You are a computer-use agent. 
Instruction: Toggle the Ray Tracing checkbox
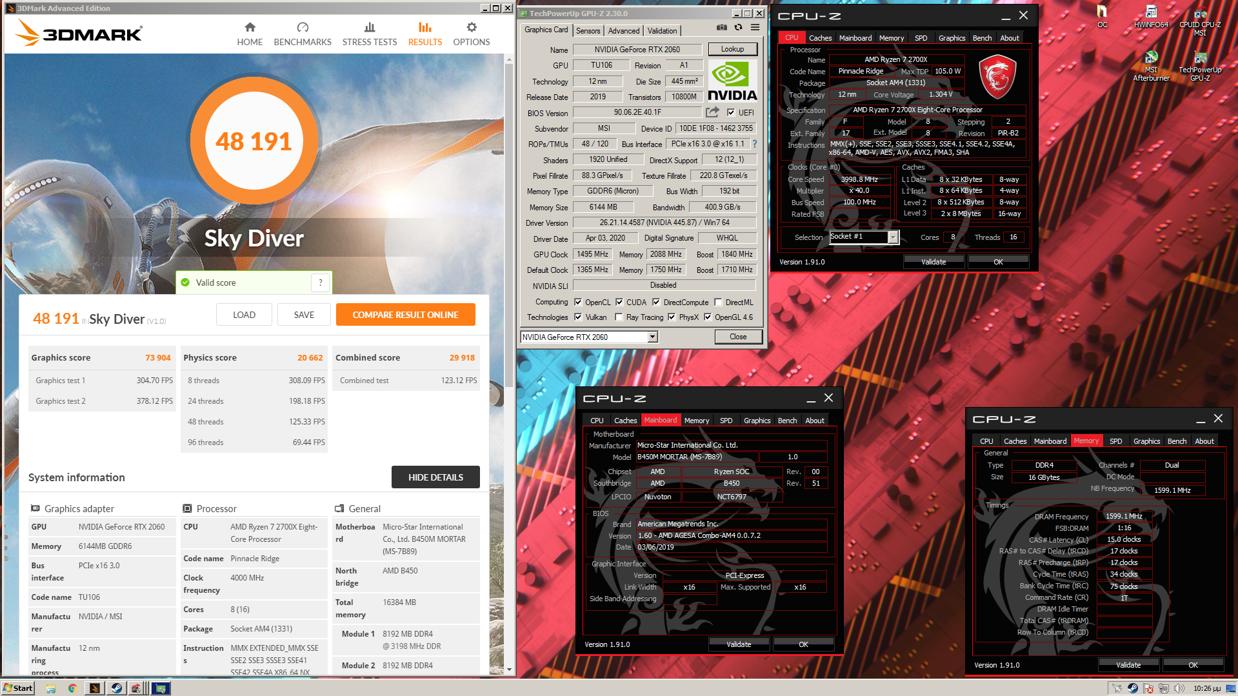[619, 317]
